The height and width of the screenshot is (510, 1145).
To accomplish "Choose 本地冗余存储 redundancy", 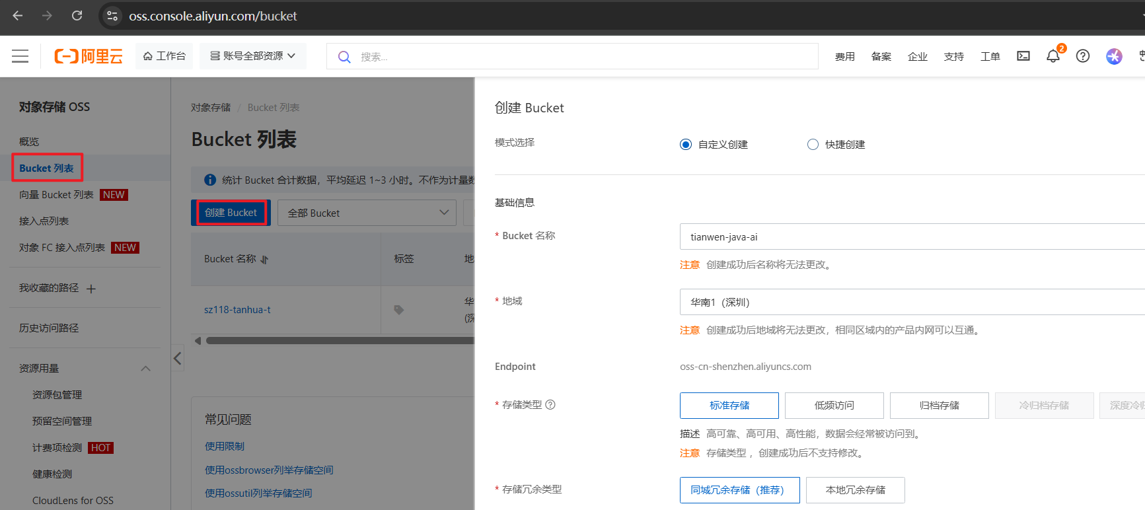I will coord(856,490).
